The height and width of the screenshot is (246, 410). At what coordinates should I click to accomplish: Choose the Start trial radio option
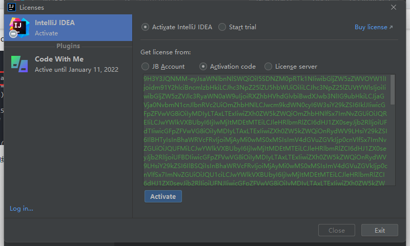pos(222,27)
